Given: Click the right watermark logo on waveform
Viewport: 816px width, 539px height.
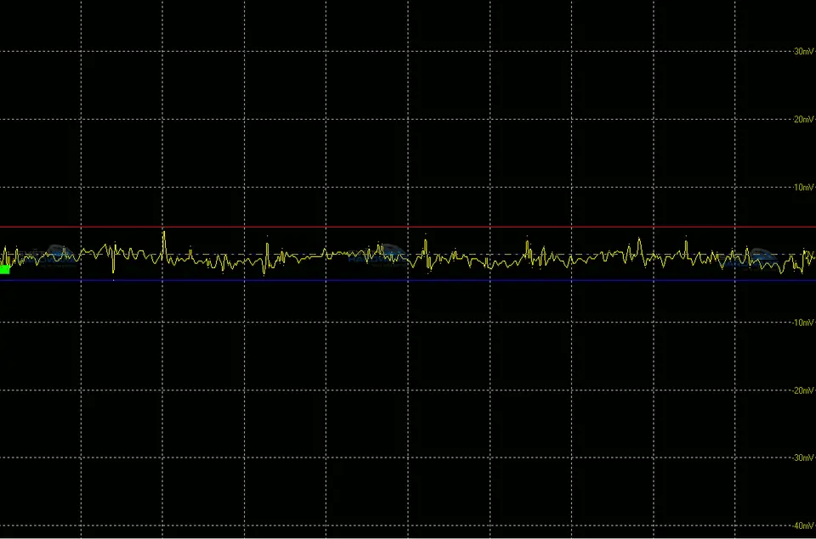Looking at the screenshot, I should 759,254.
